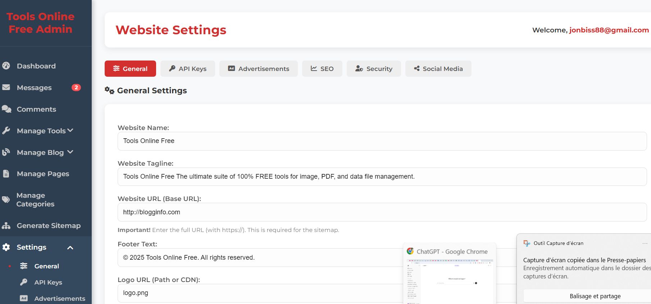Click the Messages envelope icon
The image size is (651, 304).
tap(6, 87)
